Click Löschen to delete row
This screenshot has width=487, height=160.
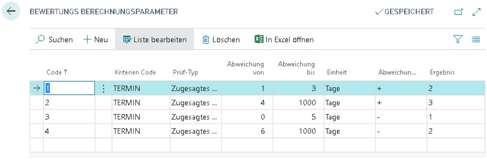pyautogui.click(x=221, y=39)
